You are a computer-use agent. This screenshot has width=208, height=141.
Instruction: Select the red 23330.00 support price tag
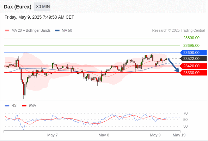pyautogui.click(x=194, y=73)
